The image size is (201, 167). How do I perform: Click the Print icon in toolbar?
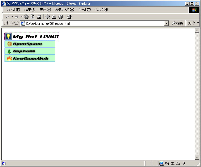(x=69, y=17)
